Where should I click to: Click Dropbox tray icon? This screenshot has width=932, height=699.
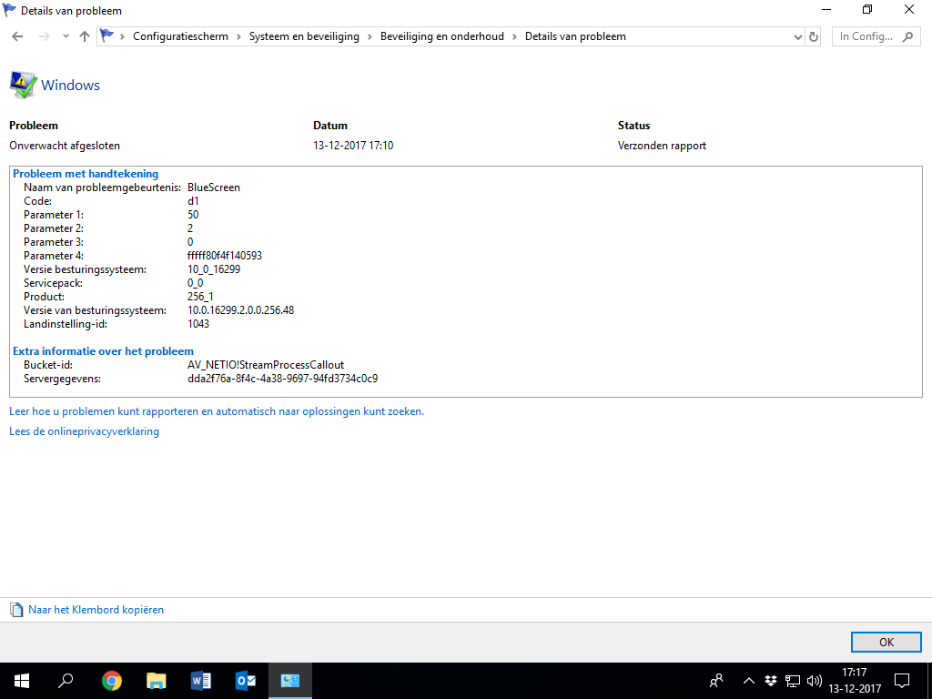point(771,681)
